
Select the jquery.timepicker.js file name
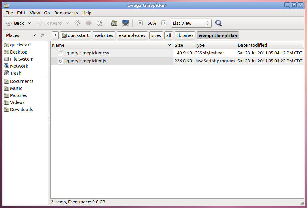point(86,61)
